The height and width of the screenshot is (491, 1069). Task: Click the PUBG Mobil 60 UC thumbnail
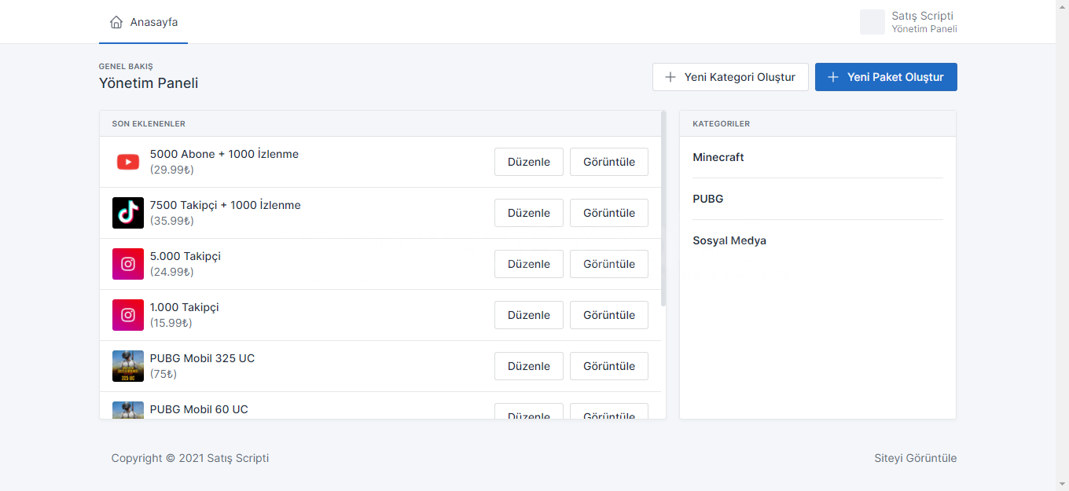tap(128, 410)
